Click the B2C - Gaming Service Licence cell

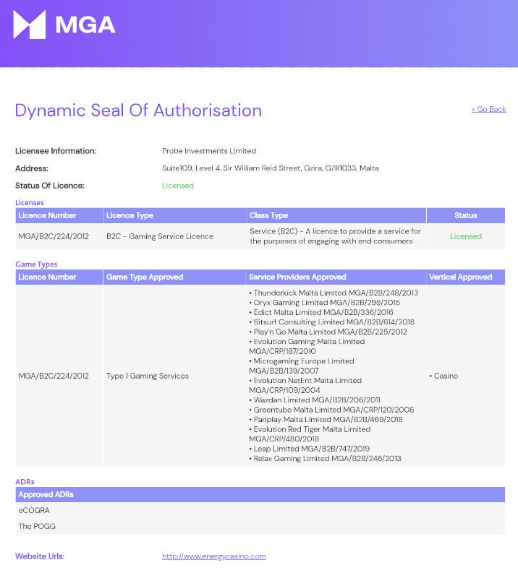[x=160, y=236]
